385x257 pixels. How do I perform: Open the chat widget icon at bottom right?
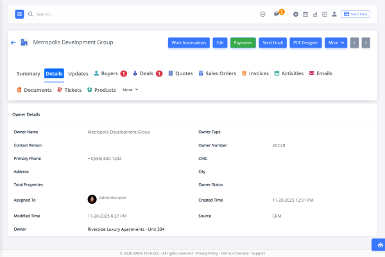tap(380, 245)
